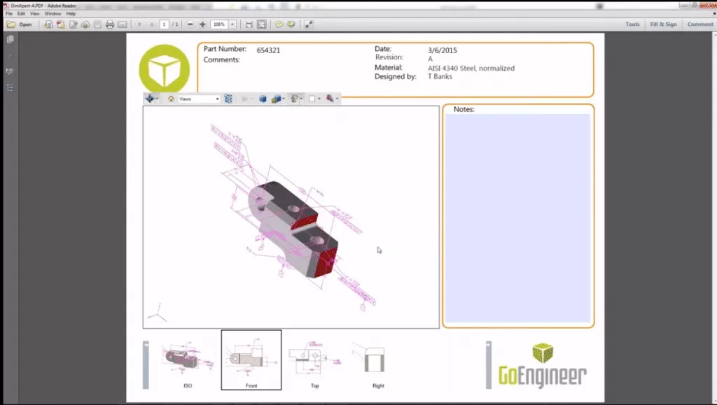Toggle perspective projection cube icon

263,99
